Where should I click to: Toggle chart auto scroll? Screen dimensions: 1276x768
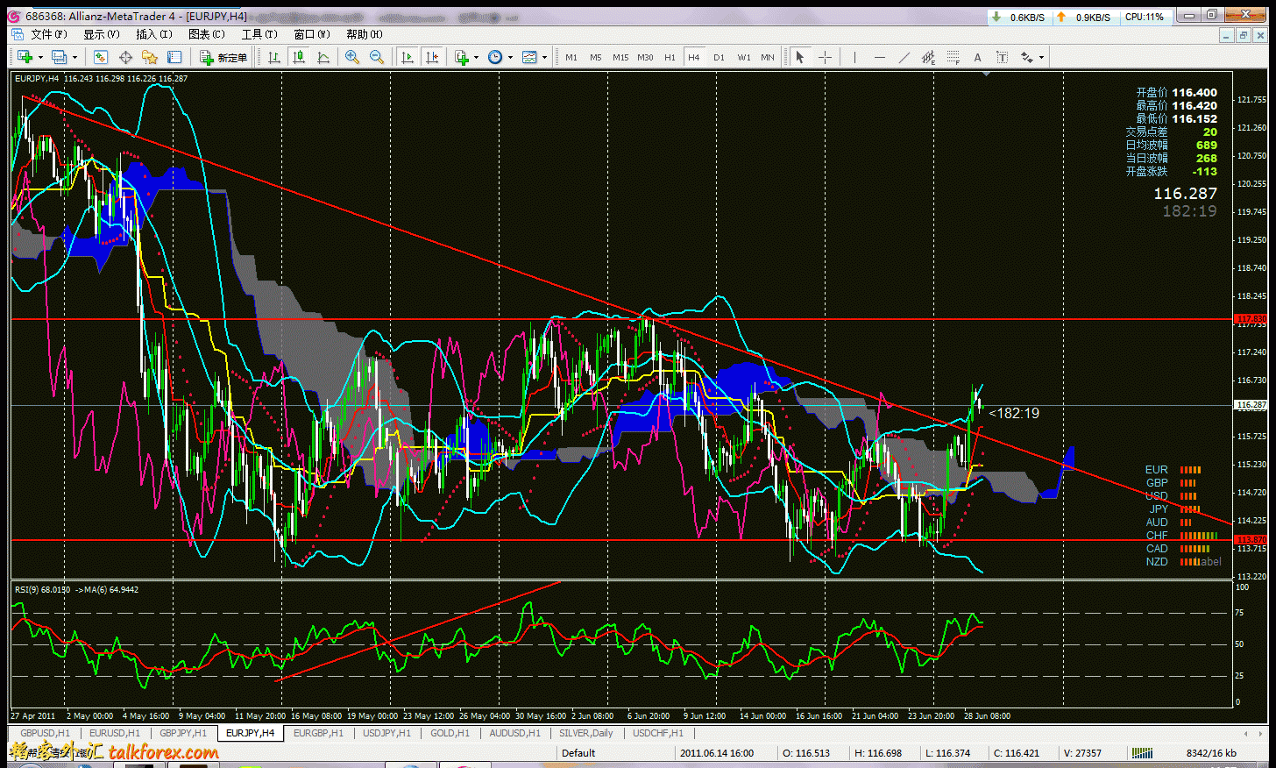(408, 57)
